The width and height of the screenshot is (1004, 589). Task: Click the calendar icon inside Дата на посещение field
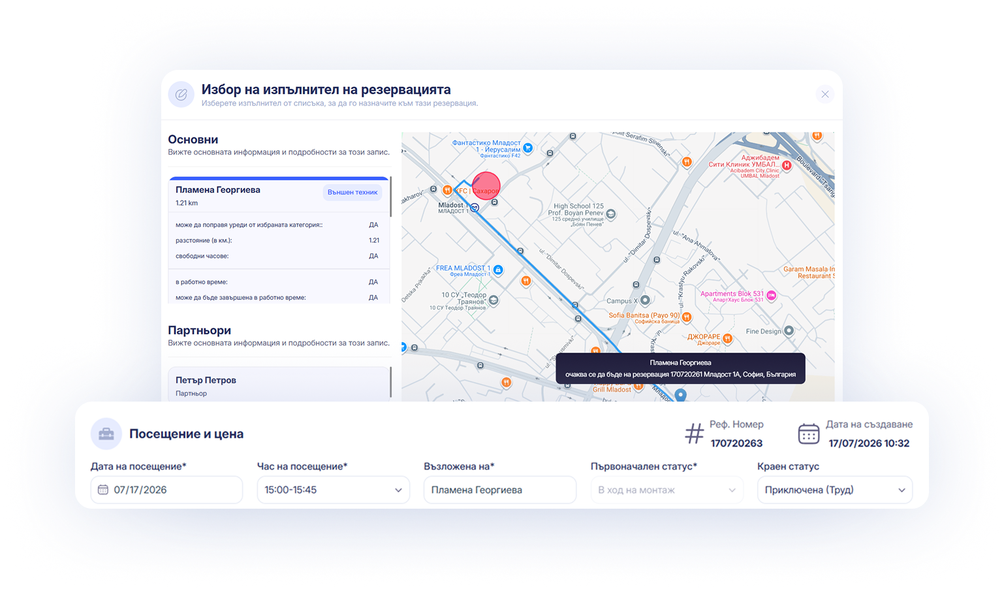tap(103, 490)
